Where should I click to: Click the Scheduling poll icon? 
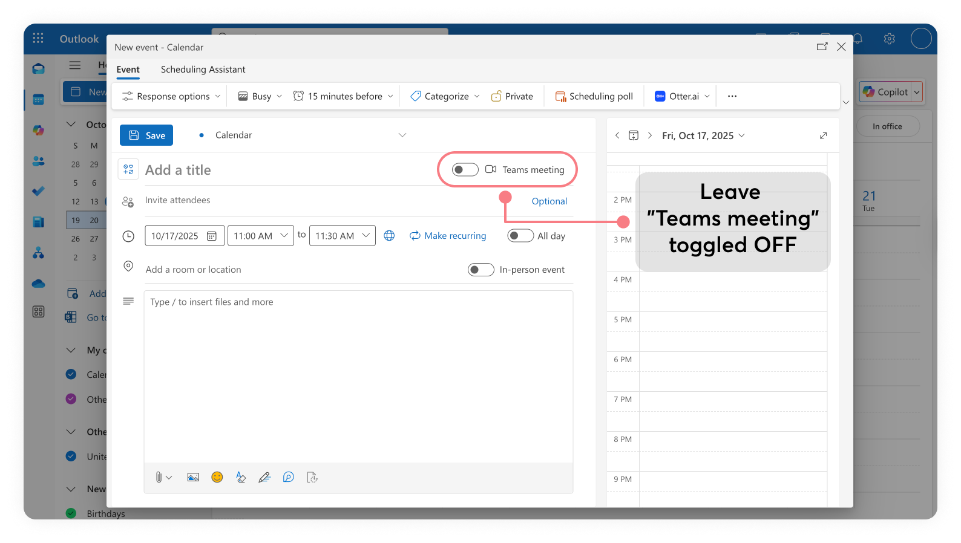(560, 96)
